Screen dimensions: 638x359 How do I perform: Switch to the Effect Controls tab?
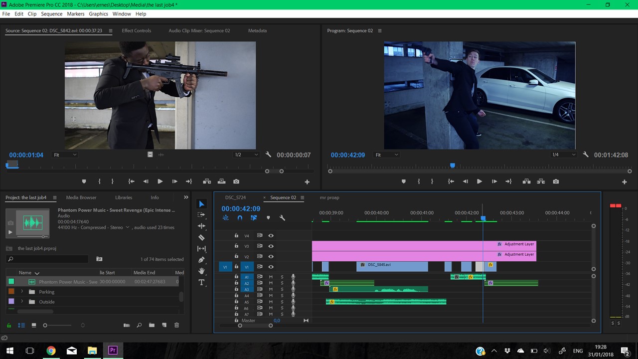pyautogui.click(x=136, y=30)
